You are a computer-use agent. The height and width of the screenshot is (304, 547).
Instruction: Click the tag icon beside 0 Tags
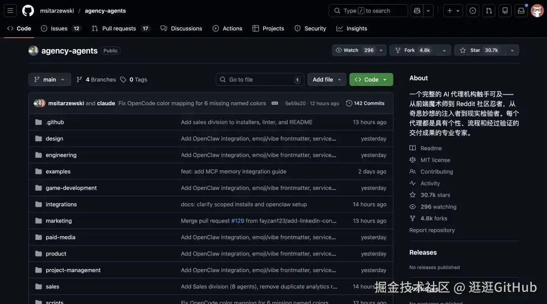pos(123,80)
